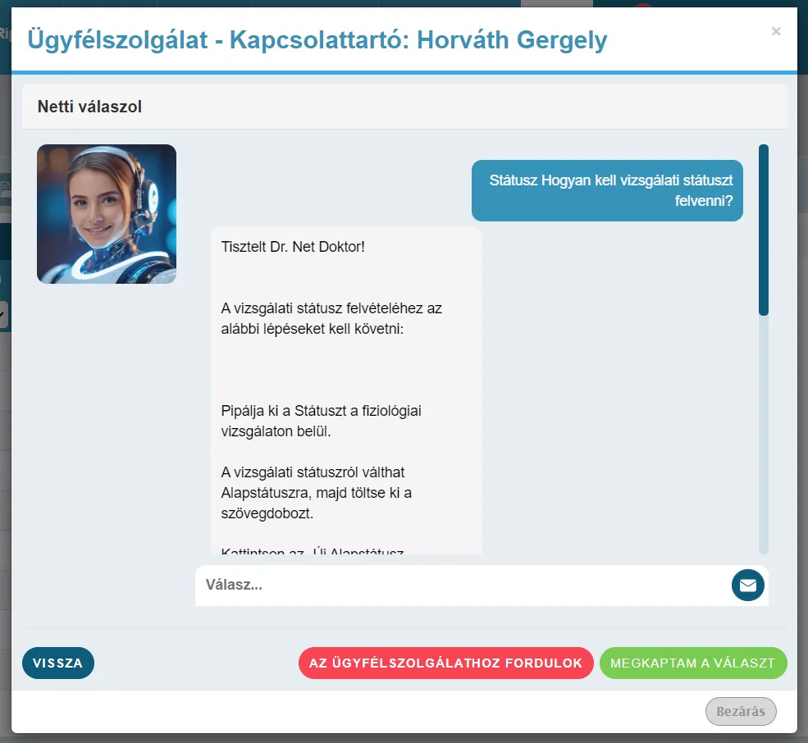Click the intro line 'A vizsgálati státusz felvételéhez'

[331, 318]
